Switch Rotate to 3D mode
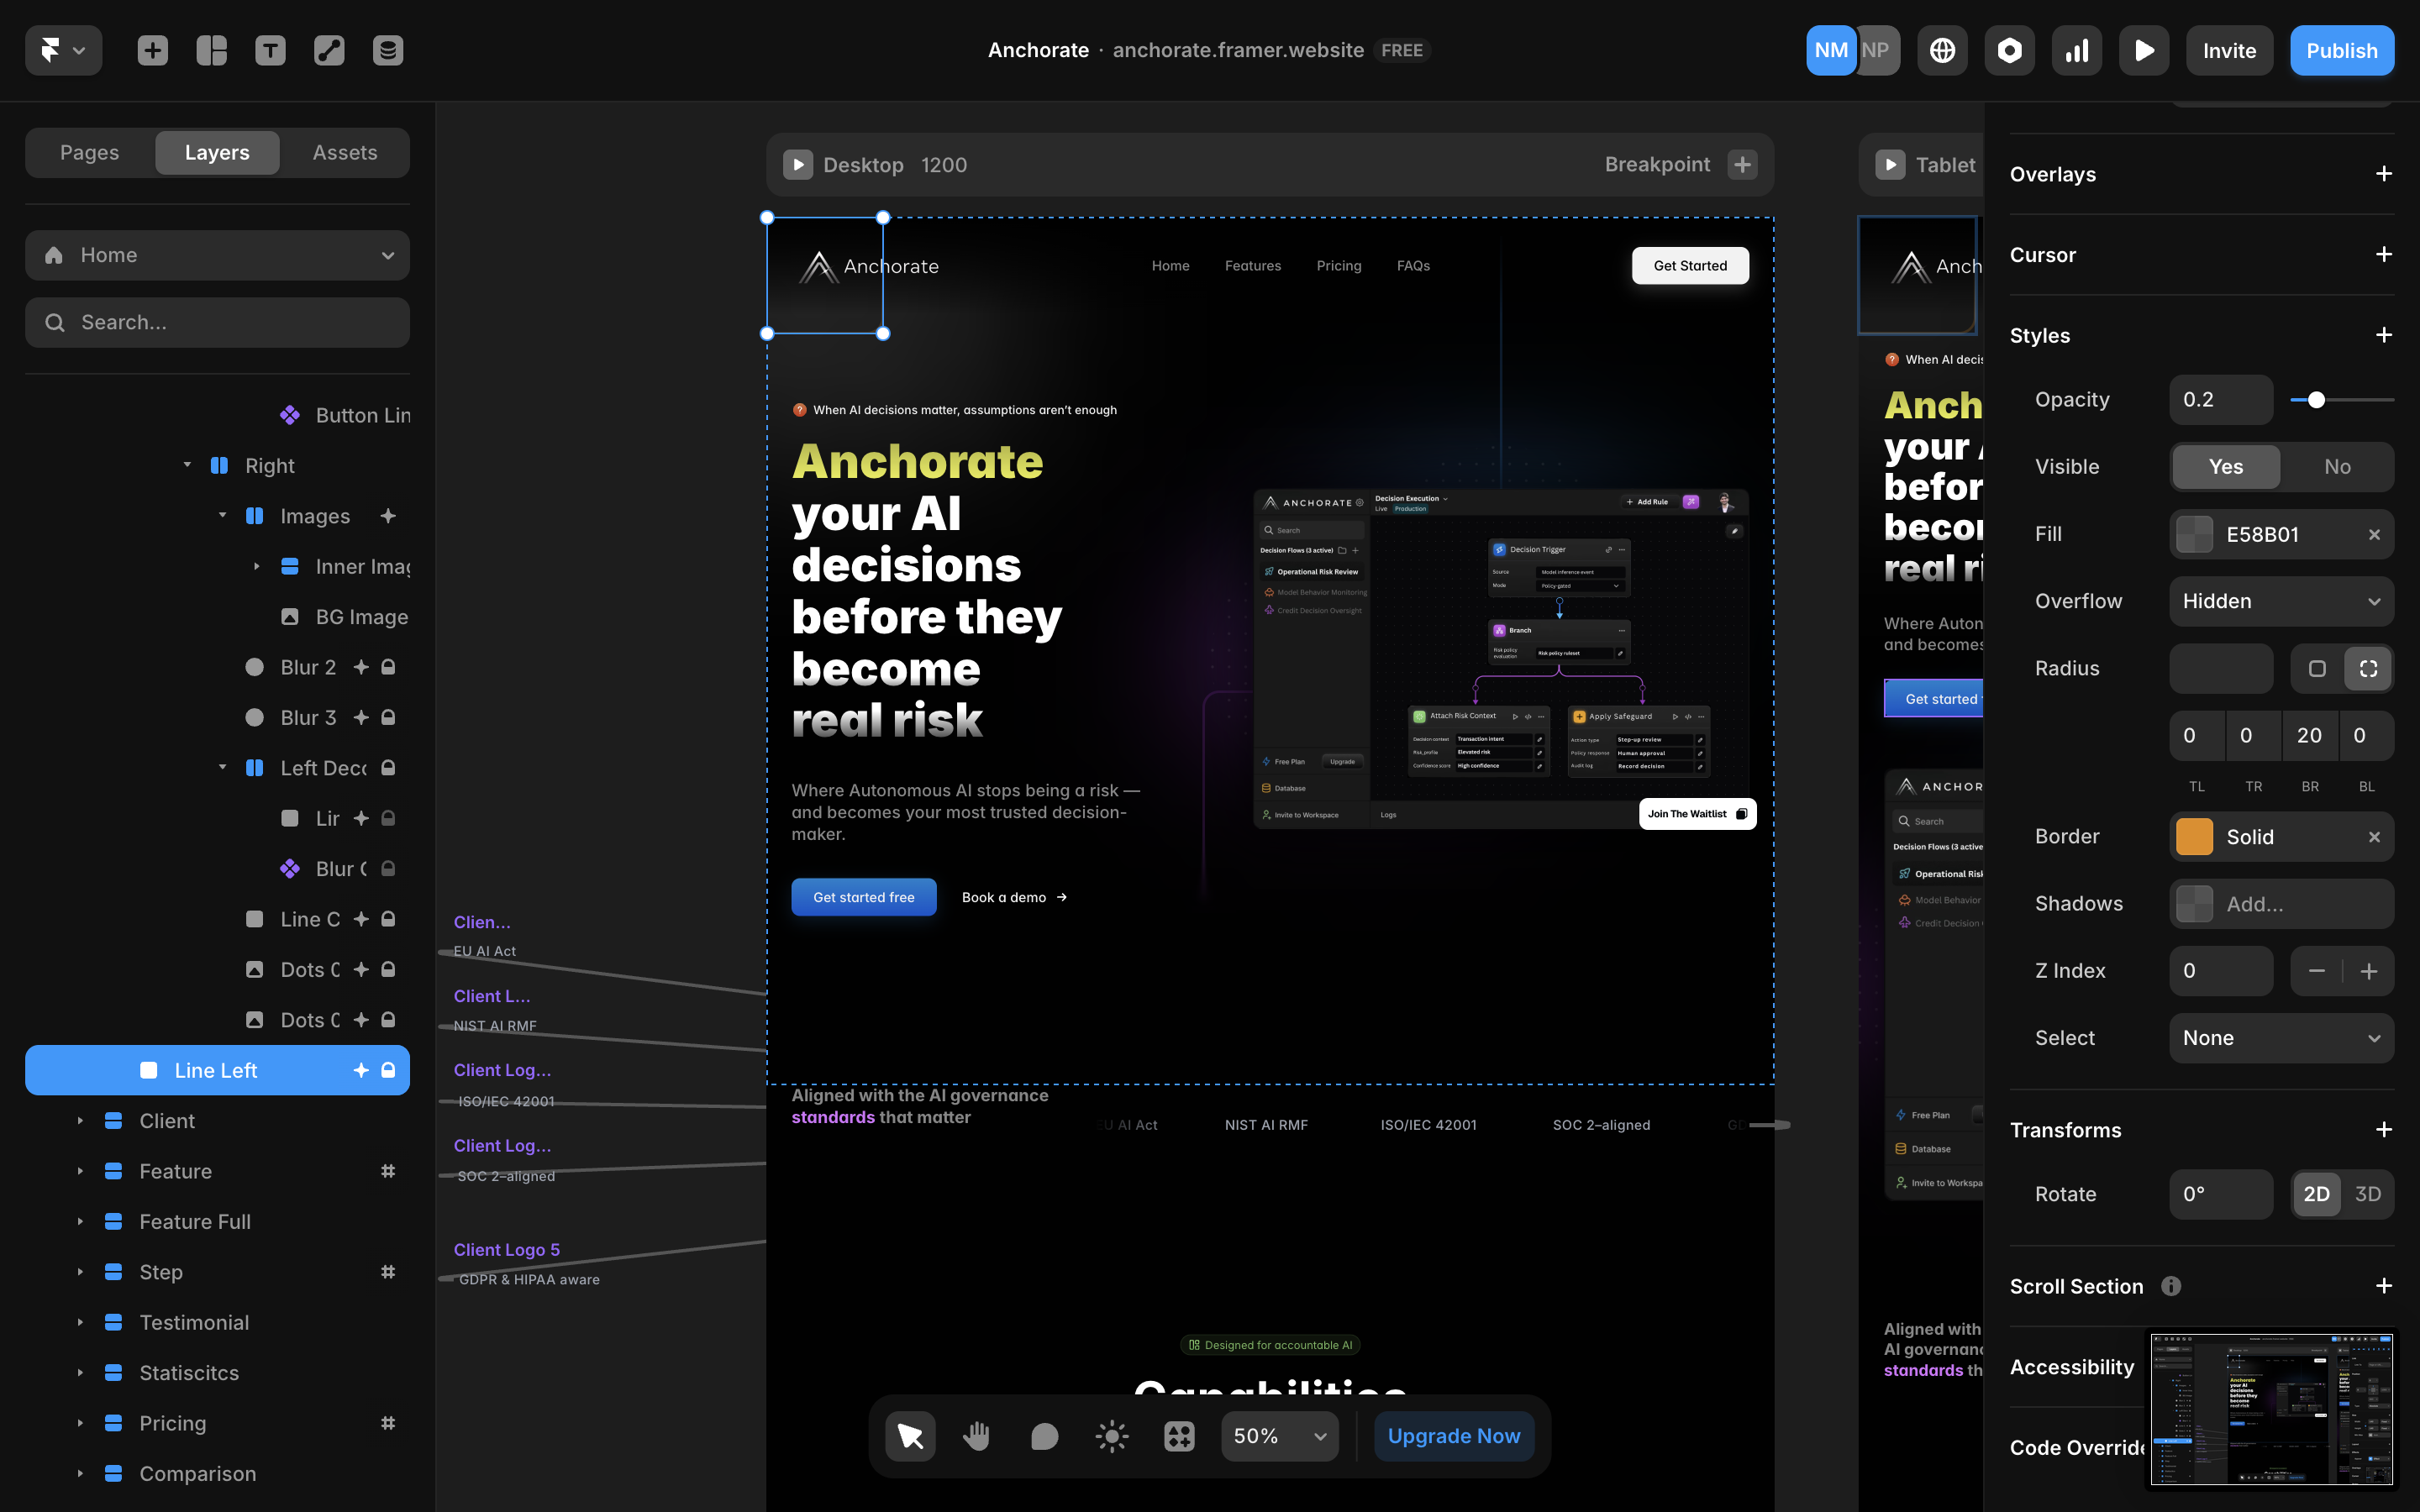The width and height of the screenshot is (2420, 1512). tap(2367, 1194)
